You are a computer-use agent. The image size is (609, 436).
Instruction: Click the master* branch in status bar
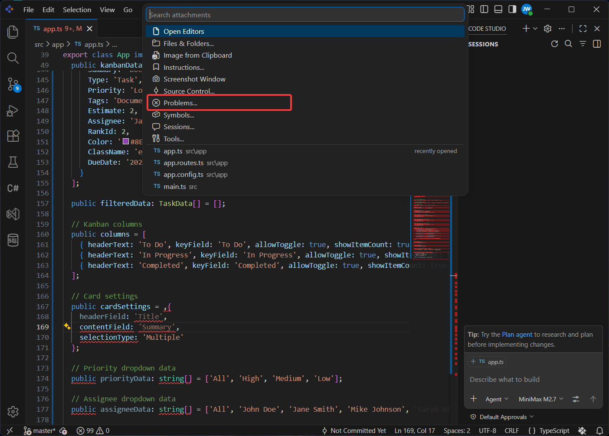pos(39,431)
